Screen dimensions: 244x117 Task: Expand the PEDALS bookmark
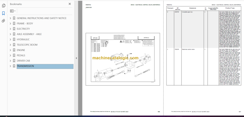click(10, 55)
